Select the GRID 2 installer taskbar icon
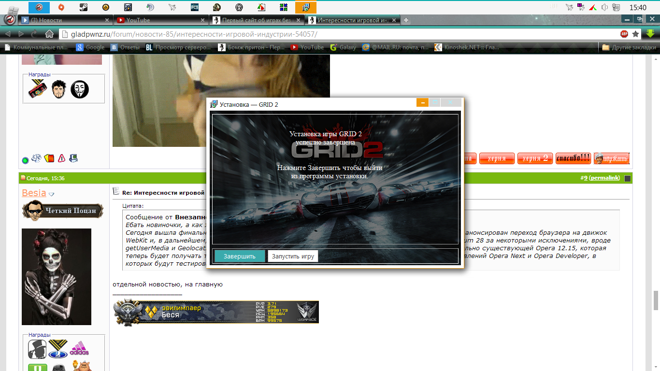Screen dimensions: 660x371 click(306, 7)
